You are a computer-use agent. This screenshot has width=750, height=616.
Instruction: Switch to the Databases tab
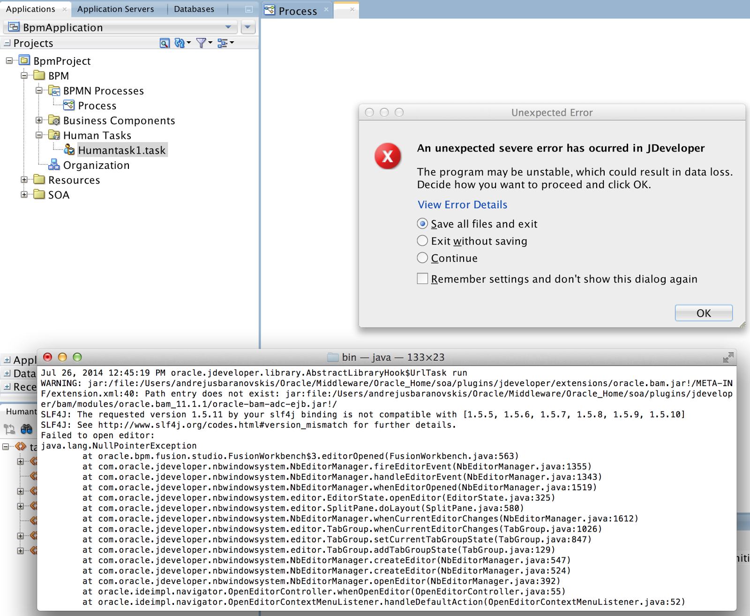(194, 9)
